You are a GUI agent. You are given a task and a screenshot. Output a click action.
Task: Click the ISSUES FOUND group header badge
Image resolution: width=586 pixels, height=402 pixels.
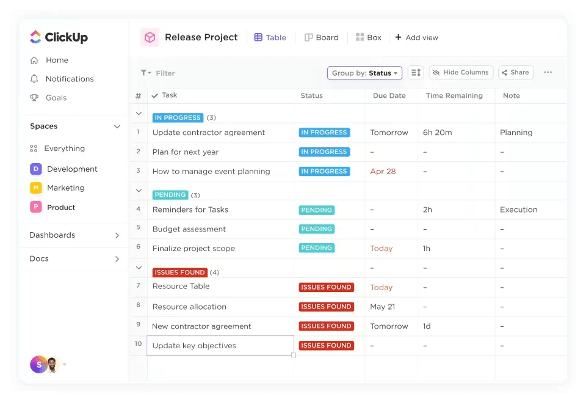click(179, 272)
